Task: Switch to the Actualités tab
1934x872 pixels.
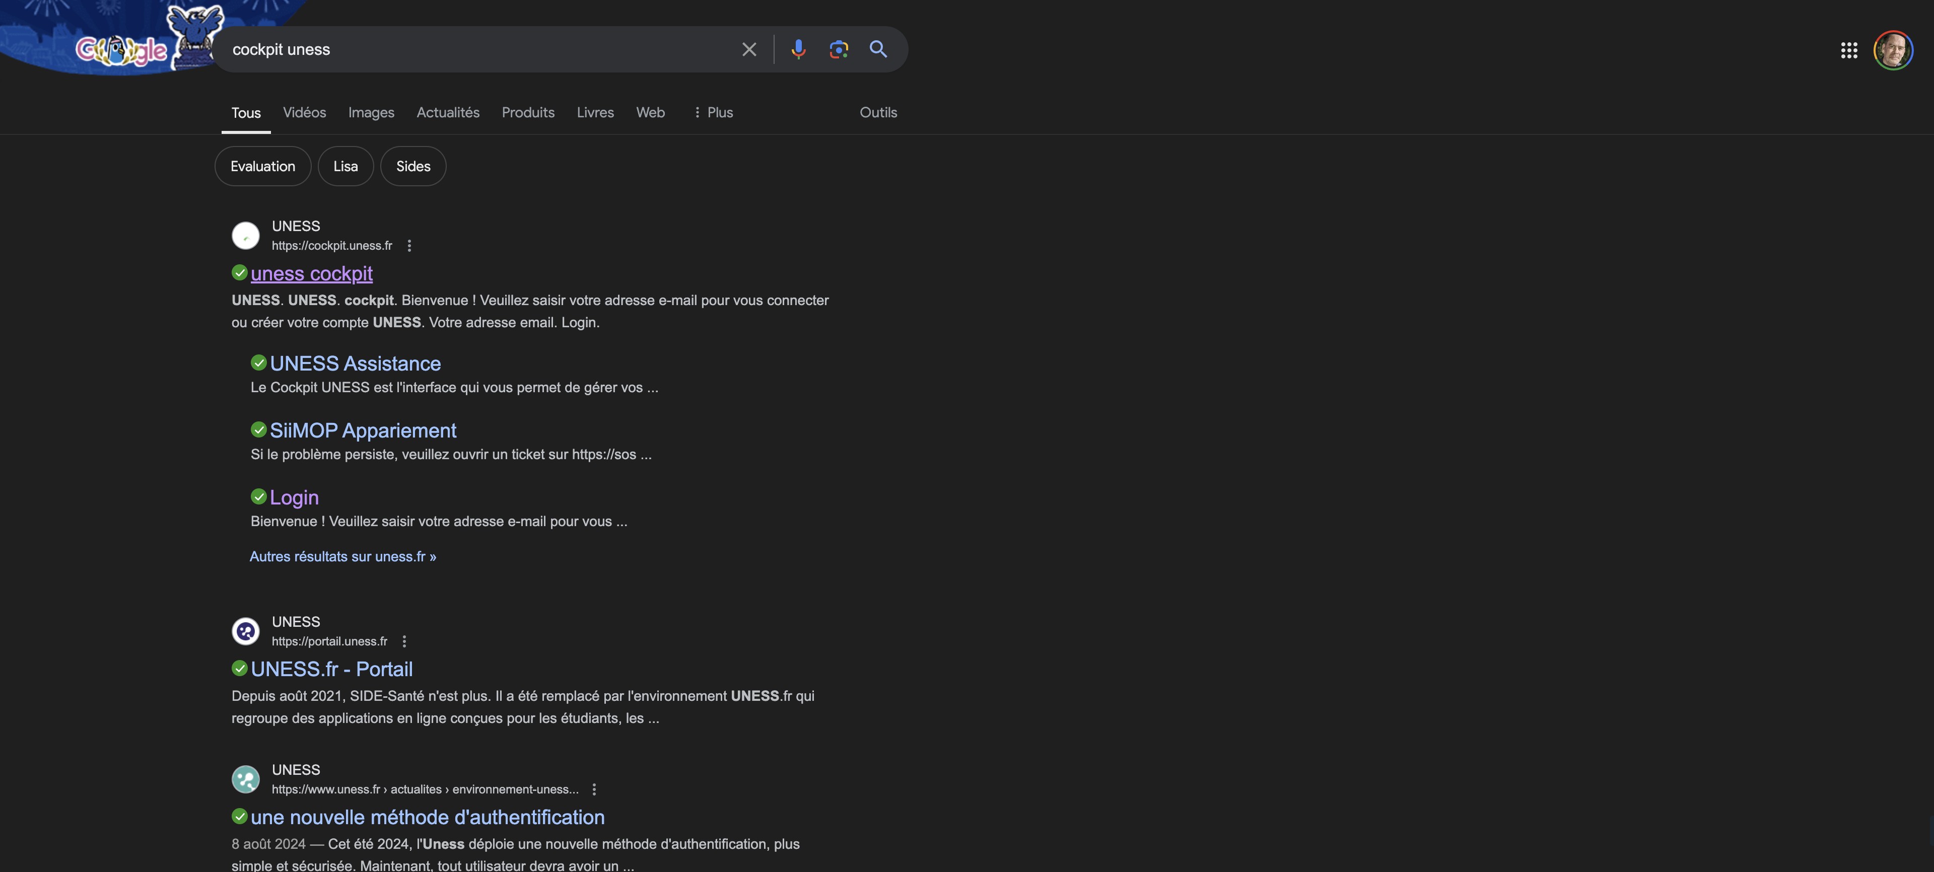Action: [447, 113]
